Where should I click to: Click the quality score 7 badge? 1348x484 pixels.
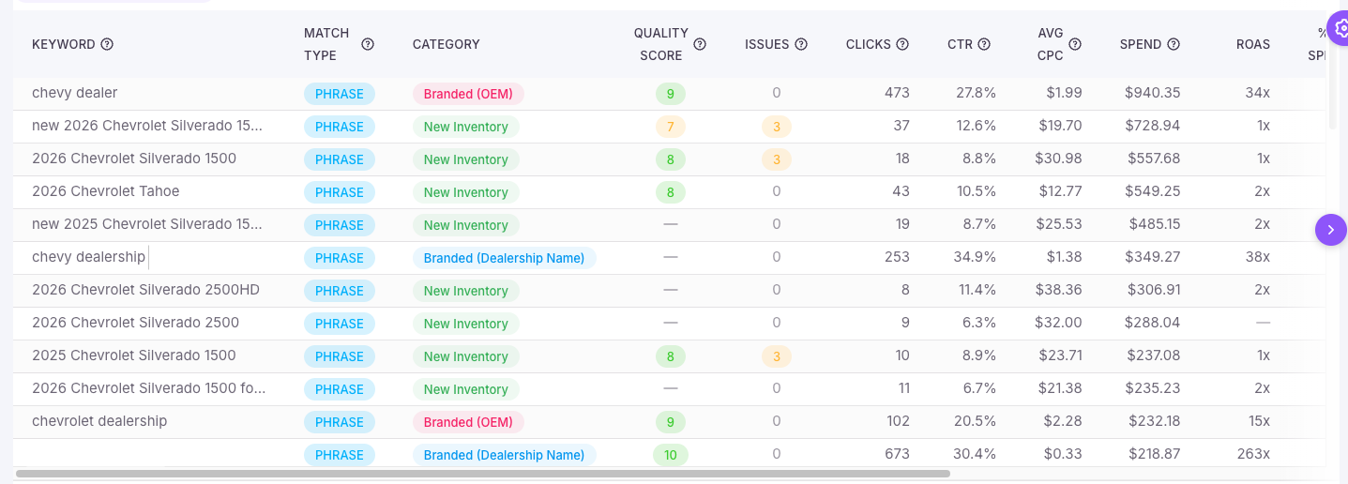tap(671, 127)
